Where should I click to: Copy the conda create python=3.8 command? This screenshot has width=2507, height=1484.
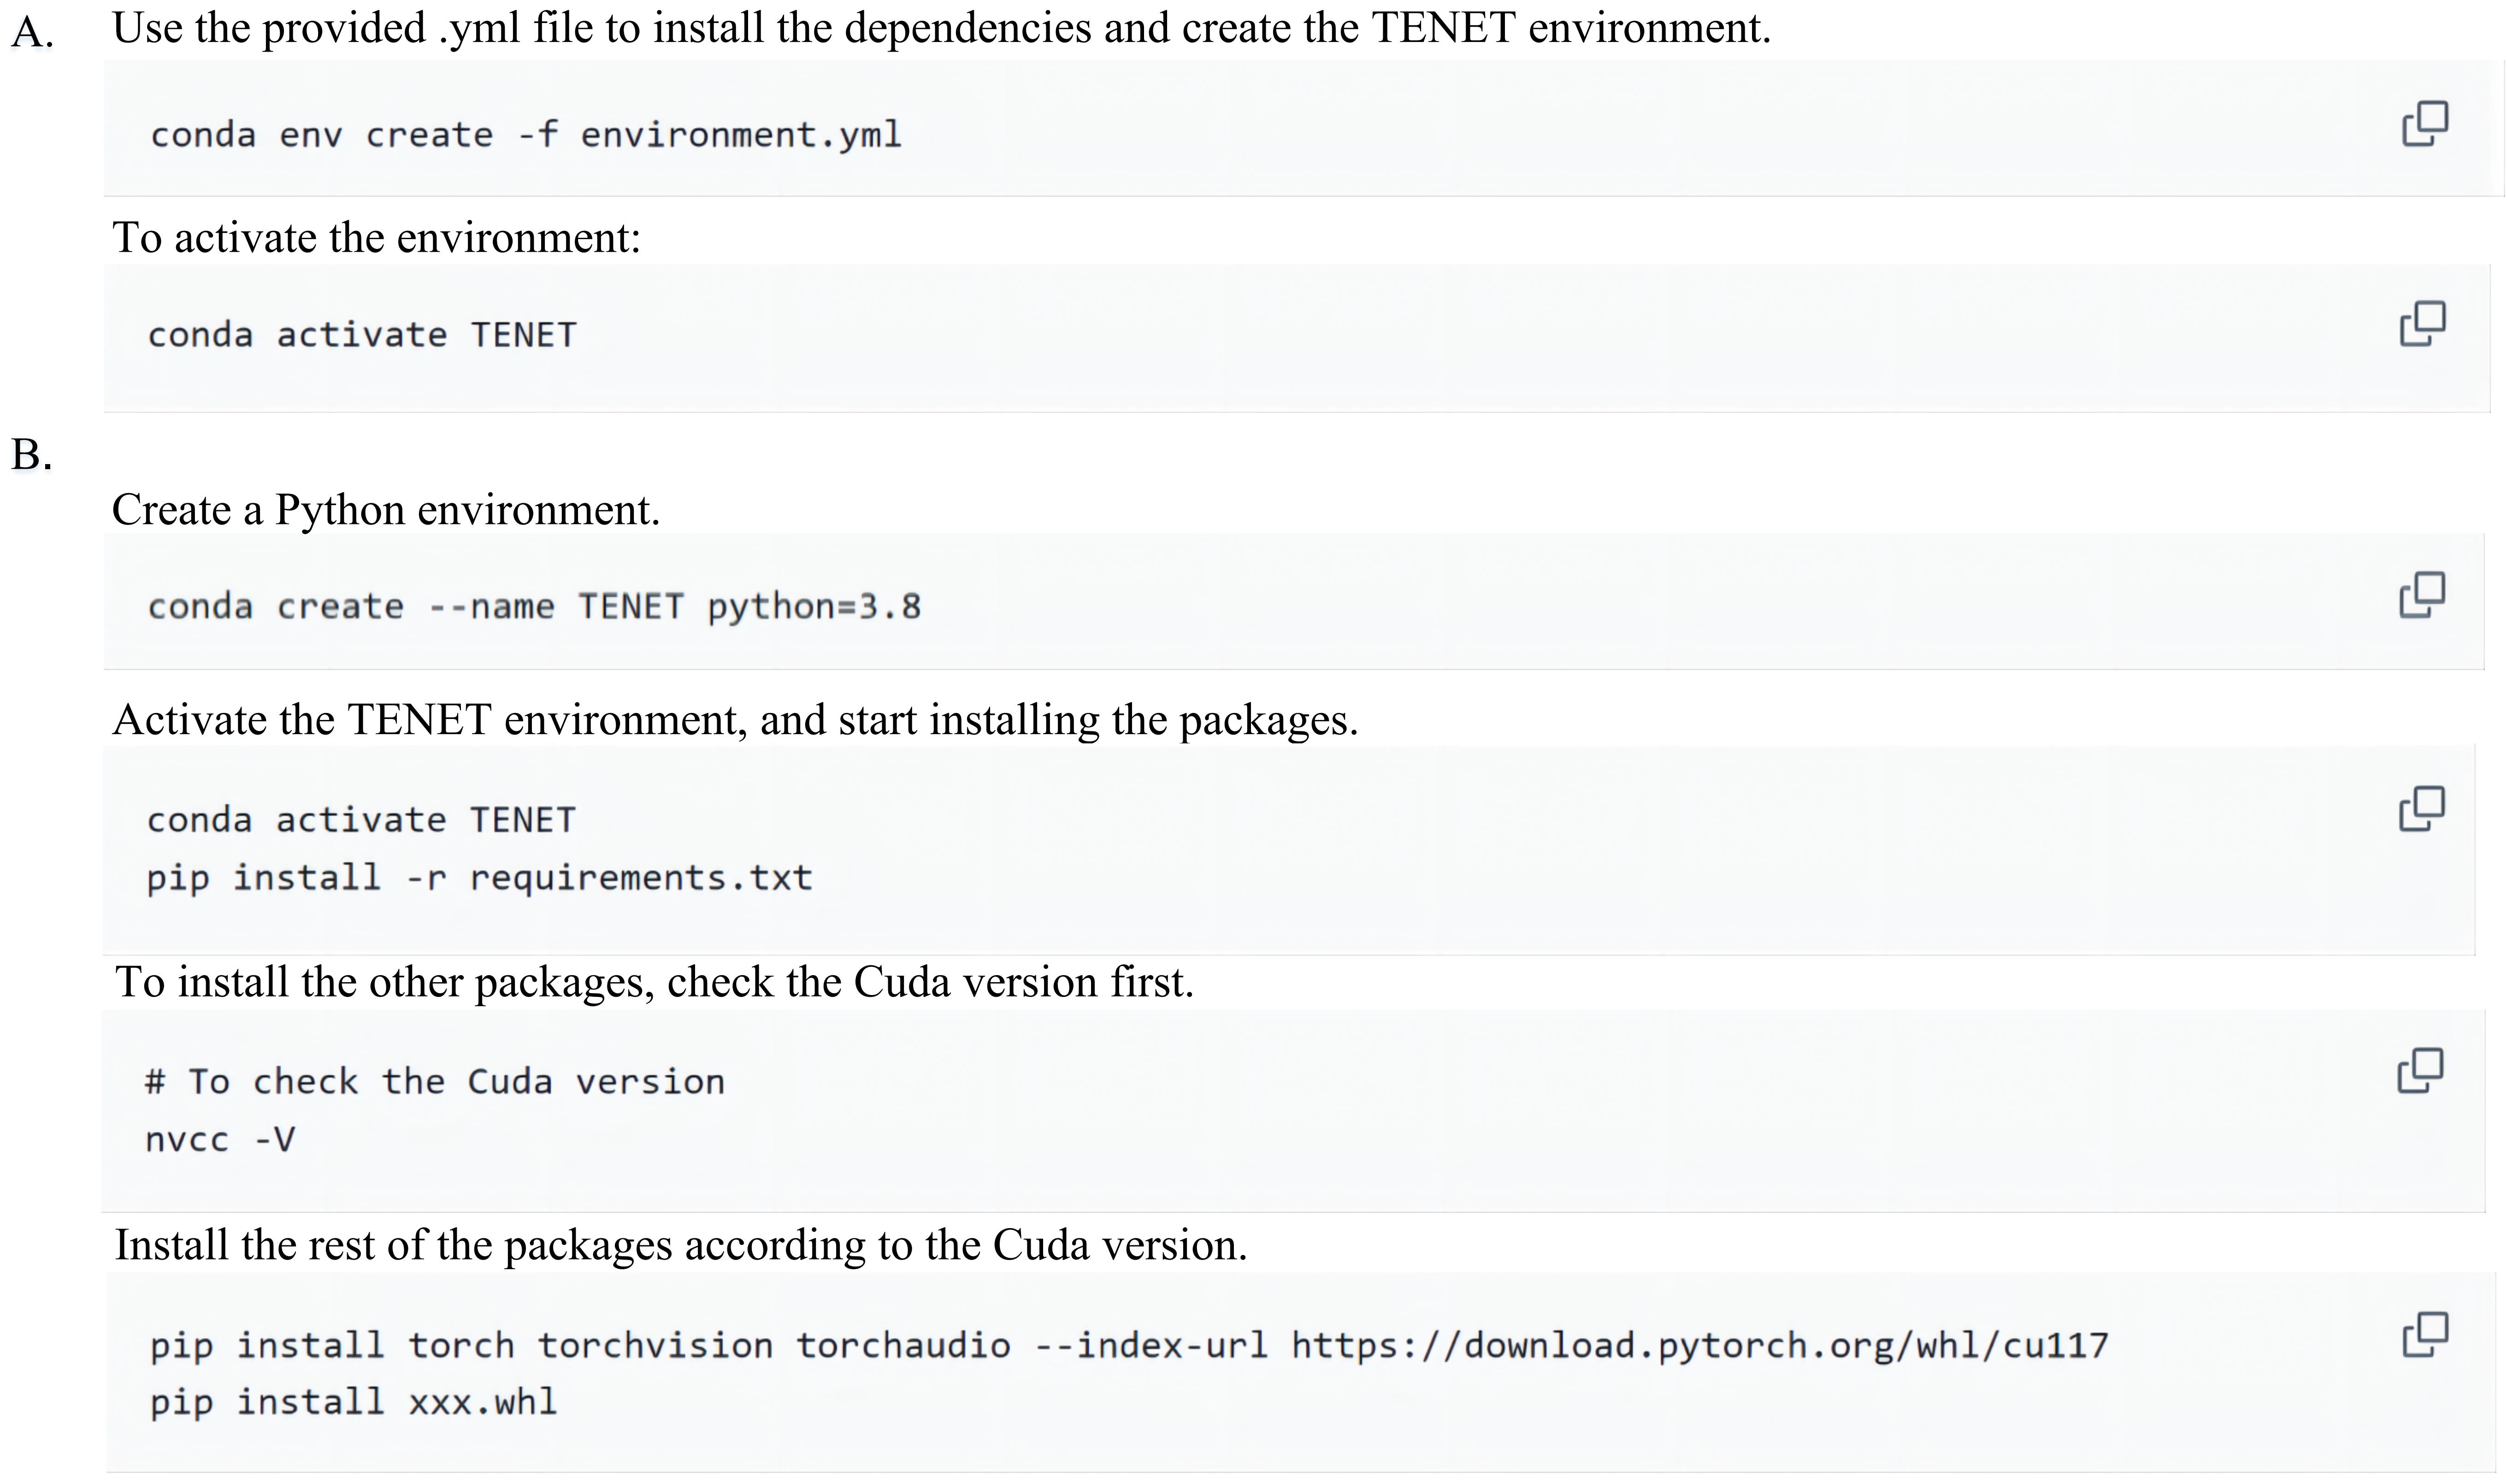click(x=2422, y=595)
